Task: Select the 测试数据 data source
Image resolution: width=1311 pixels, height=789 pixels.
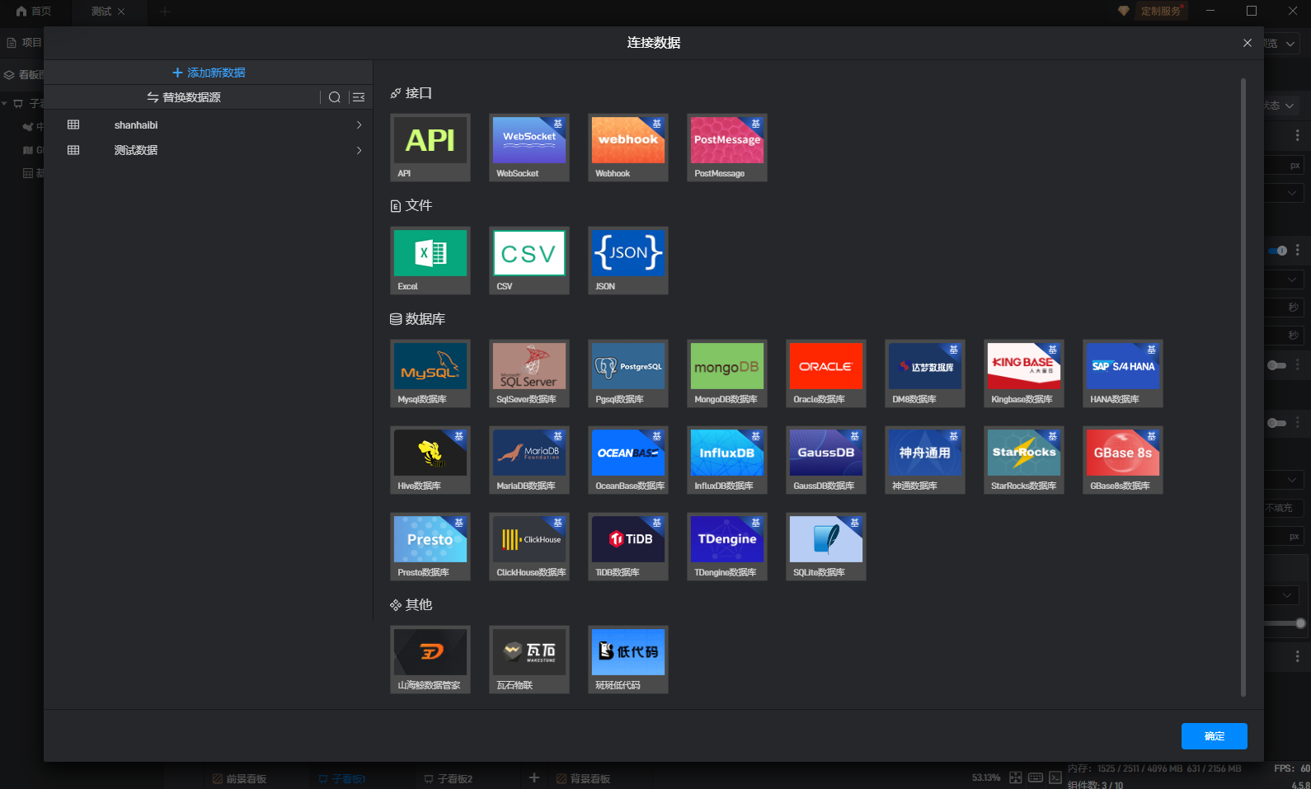Action: pos(208,150)
